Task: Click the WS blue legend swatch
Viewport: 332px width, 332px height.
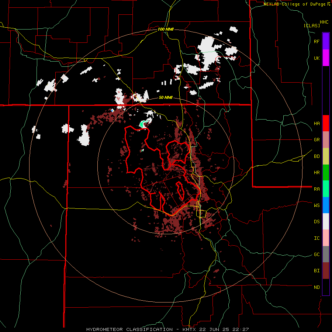Action: point(326,205)
